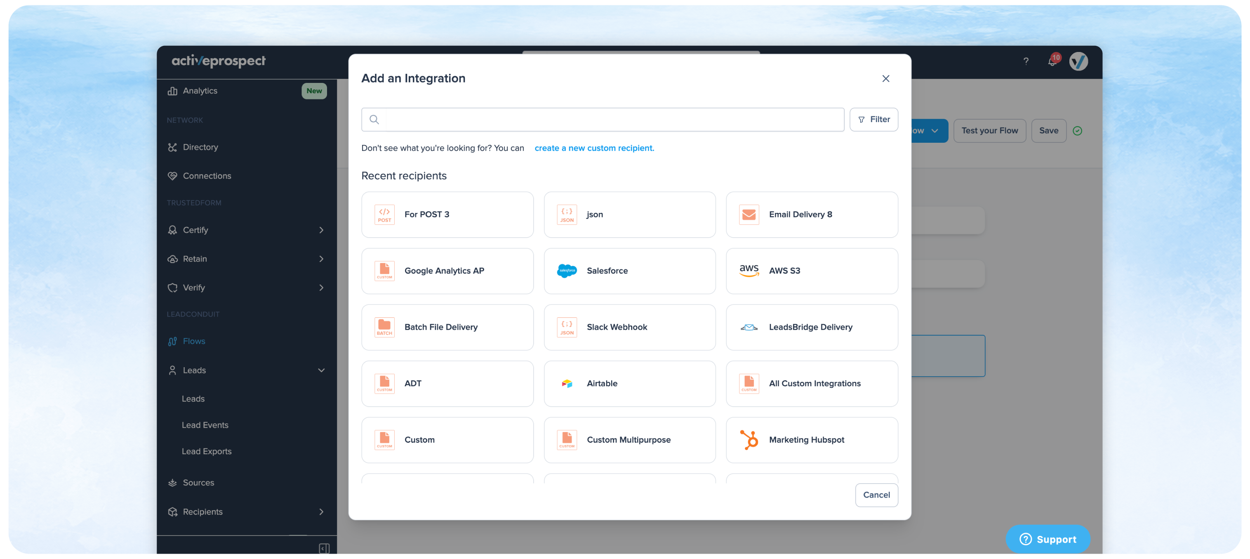
Task: Open the user avatar menu
Action: pos(1078,61)
